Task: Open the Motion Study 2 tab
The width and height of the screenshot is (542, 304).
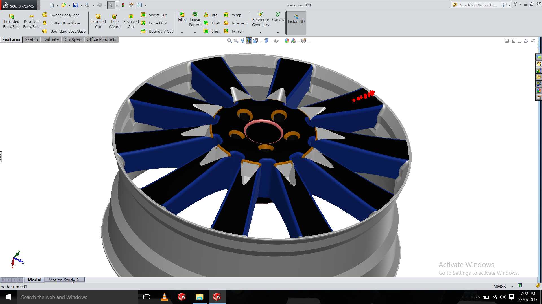Action: pos(64,280)
